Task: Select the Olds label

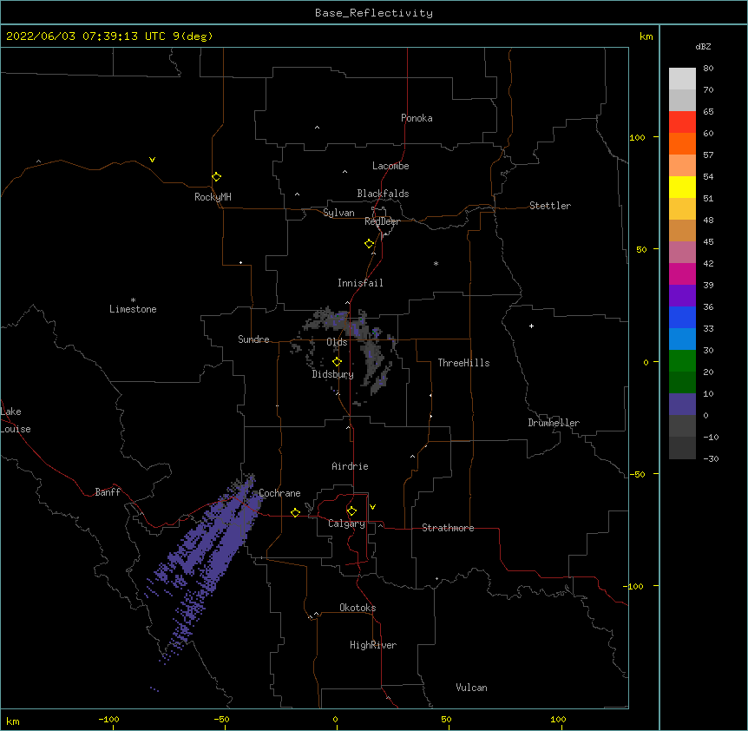Action: click(x=337, y=342)
